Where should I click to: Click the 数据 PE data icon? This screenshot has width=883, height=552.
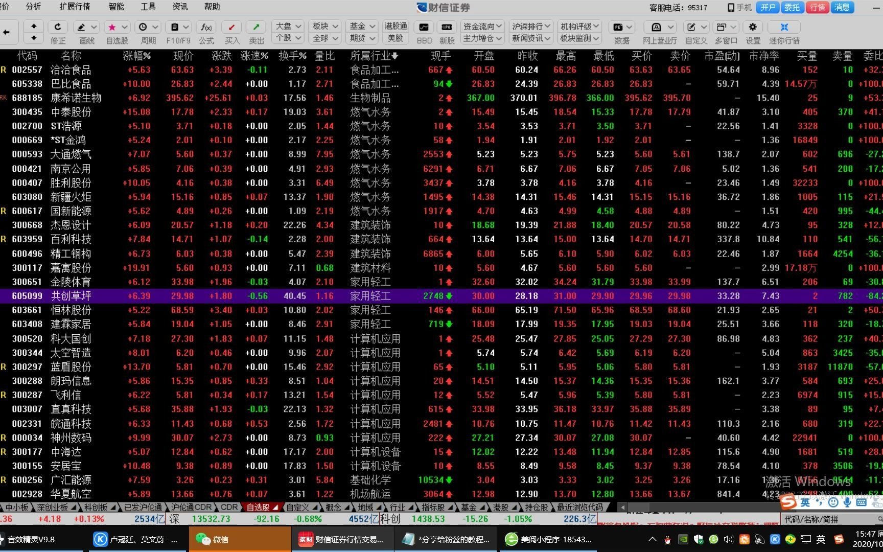coord(618,27)
